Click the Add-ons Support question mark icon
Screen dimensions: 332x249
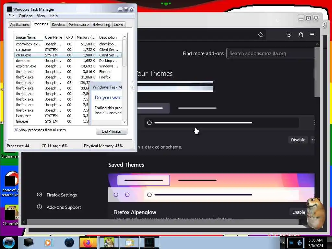click(x=39, y=207)
